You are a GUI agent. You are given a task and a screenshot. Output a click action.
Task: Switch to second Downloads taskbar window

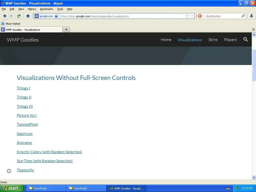coord(86,188)
